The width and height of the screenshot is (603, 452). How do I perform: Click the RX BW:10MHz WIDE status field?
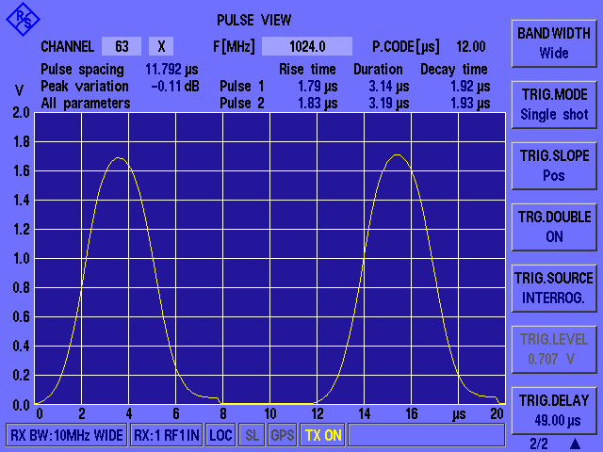pos(66,435)
